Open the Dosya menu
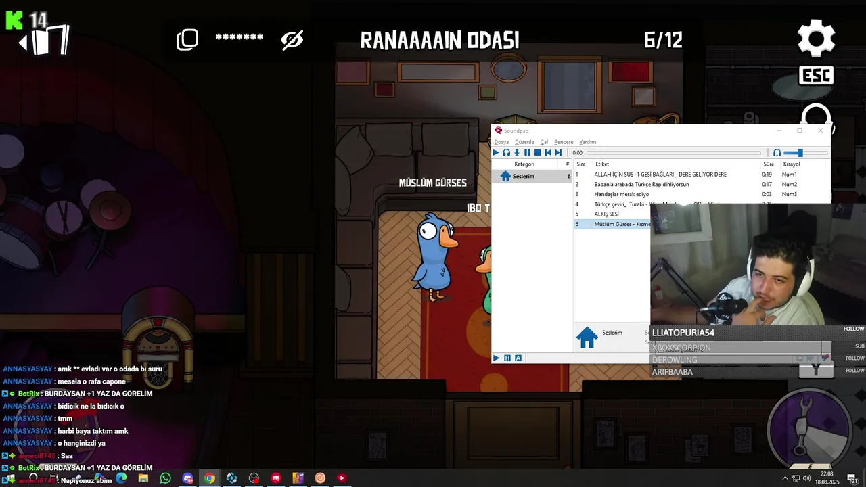The image size is (866, 487). pos(501,142)
